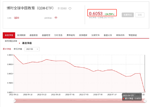Click the 2021-07-01 x-axis label
The image size is (151, 107).
(x=70, y=94)
